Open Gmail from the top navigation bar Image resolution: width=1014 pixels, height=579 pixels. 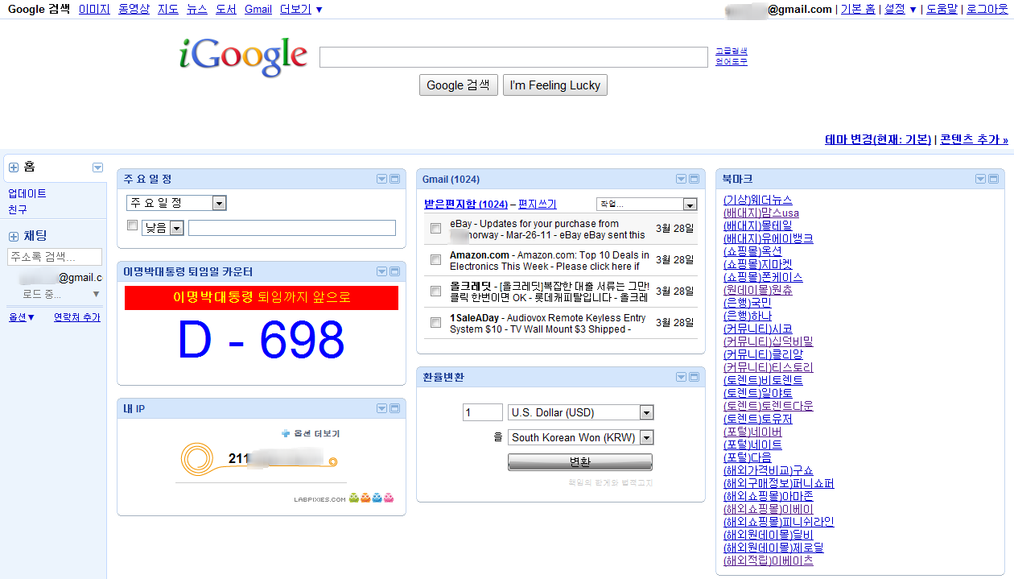pyautogui.click(x=258, y=9)
